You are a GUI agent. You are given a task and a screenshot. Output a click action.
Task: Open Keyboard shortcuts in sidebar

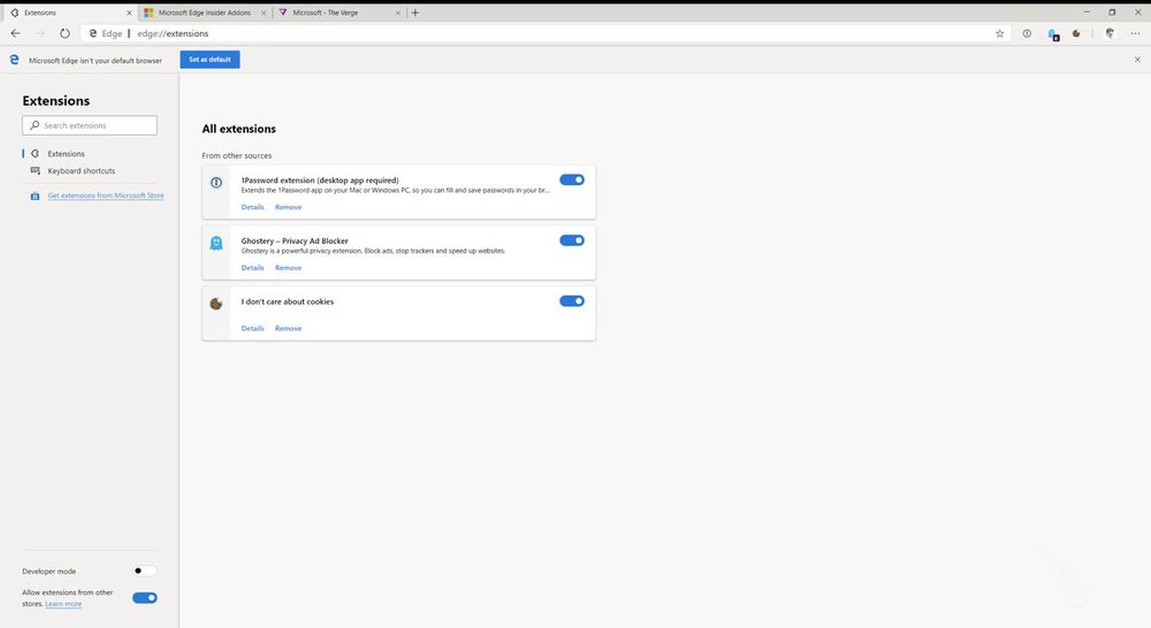pos(81,171)
